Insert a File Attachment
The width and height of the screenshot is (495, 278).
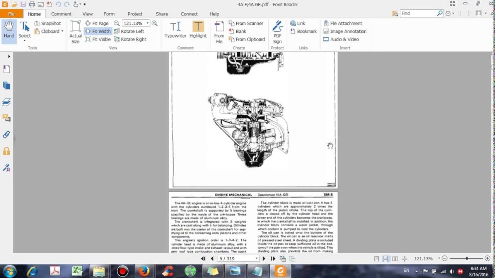click(x=343, y=23)
